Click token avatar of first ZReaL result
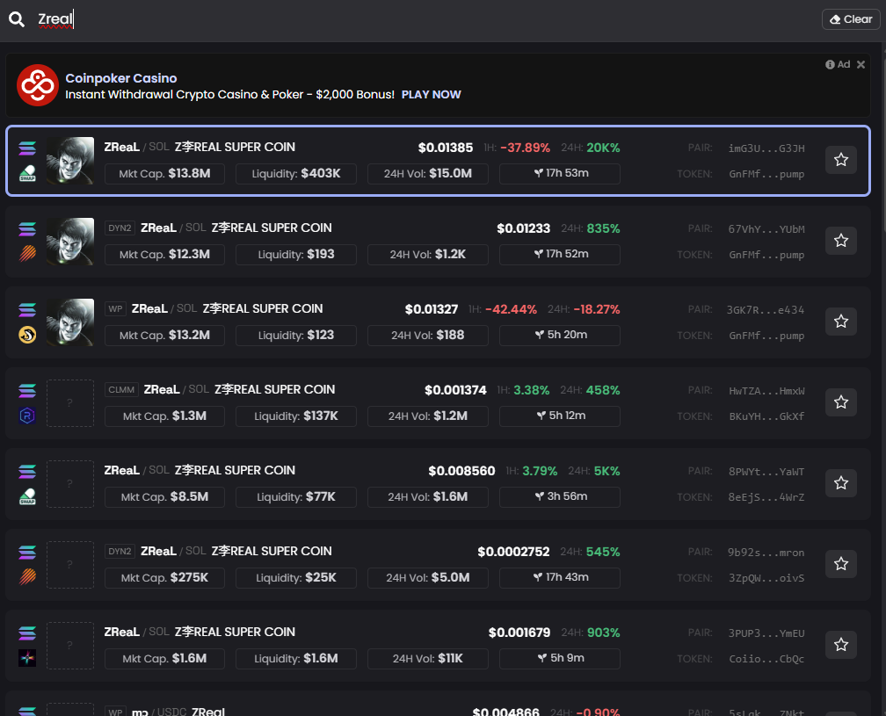 pyautogui.click(x=70, y=160)
